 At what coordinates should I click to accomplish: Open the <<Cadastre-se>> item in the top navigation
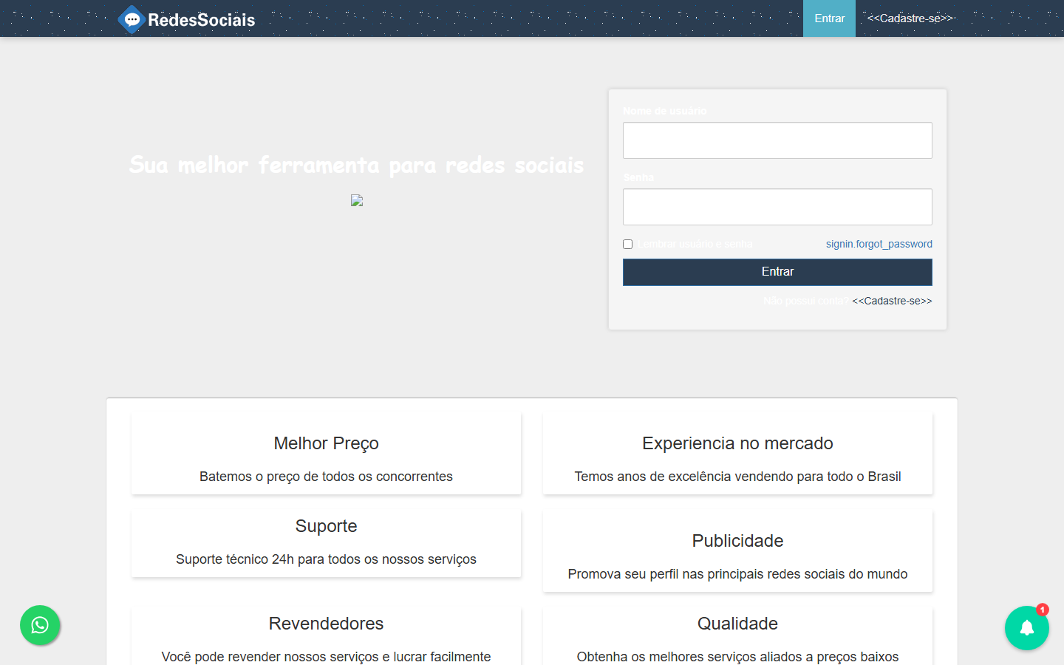coord(909,18)
